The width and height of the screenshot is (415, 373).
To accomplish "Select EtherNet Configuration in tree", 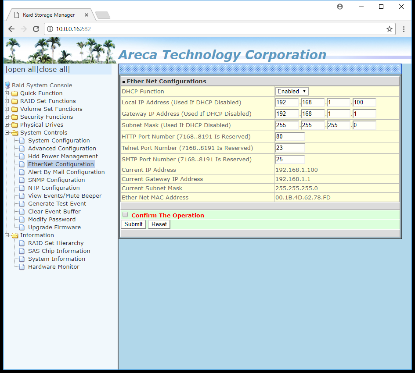I will click(x=61, y=164).
